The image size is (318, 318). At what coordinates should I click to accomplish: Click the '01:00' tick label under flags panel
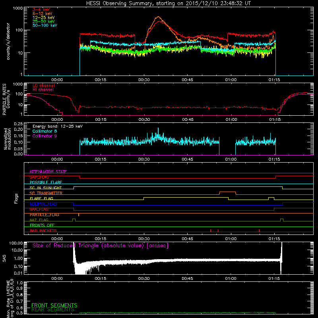[x=231, y=239]
